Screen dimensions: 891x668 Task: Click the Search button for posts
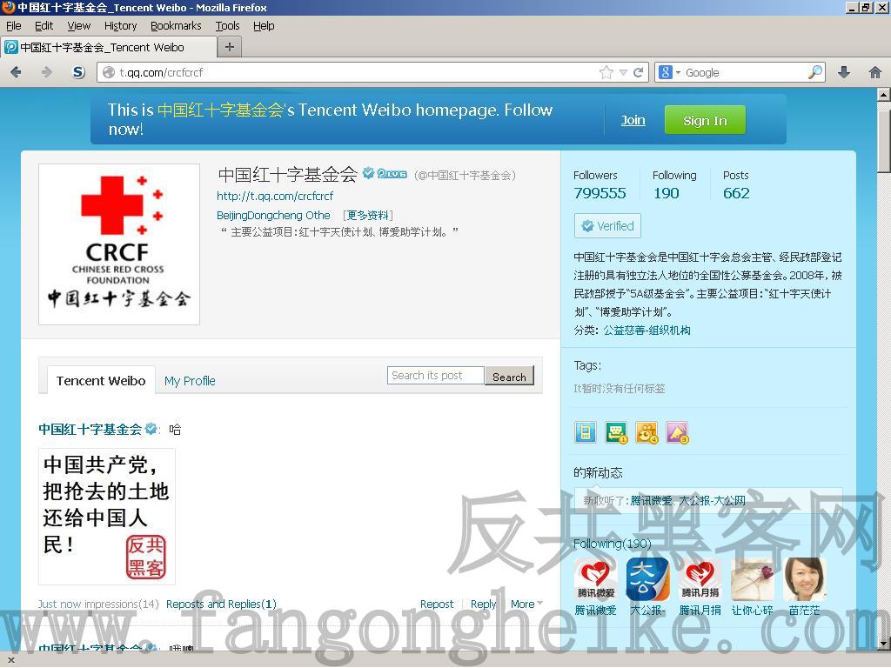509,376
